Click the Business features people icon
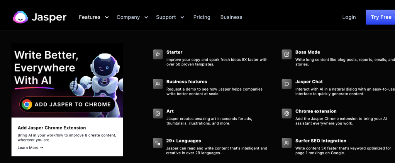The width and height of the screenshot is (395, 163). click(x=158, y=84)
